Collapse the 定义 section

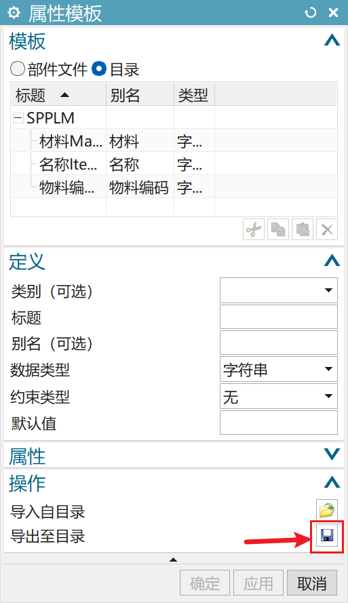pyautogui.click(x=332, y=260)
